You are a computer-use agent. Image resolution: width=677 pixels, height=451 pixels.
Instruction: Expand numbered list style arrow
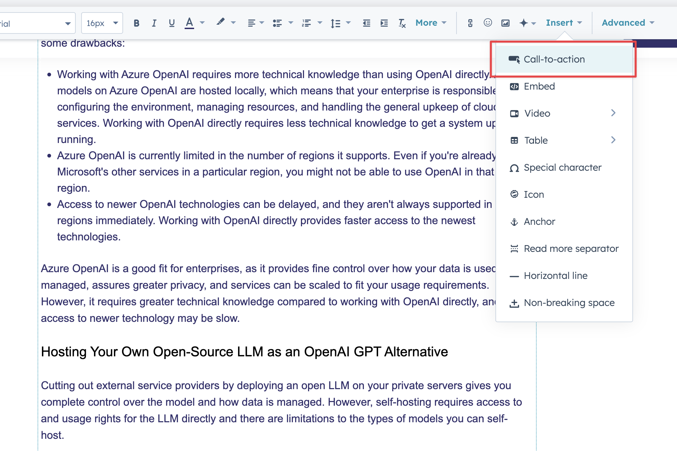pyautogui.click(x=320, y=23)
